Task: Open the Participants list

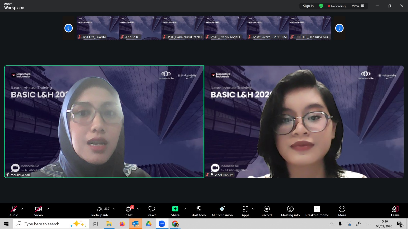Action: pyautogui.click(x=100, y=211)
